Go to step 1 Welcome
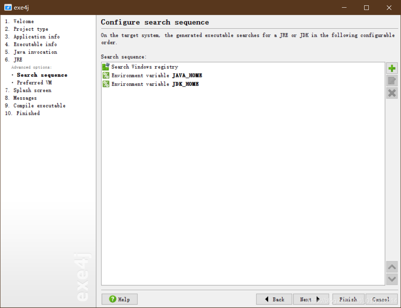 pos(20,21)
